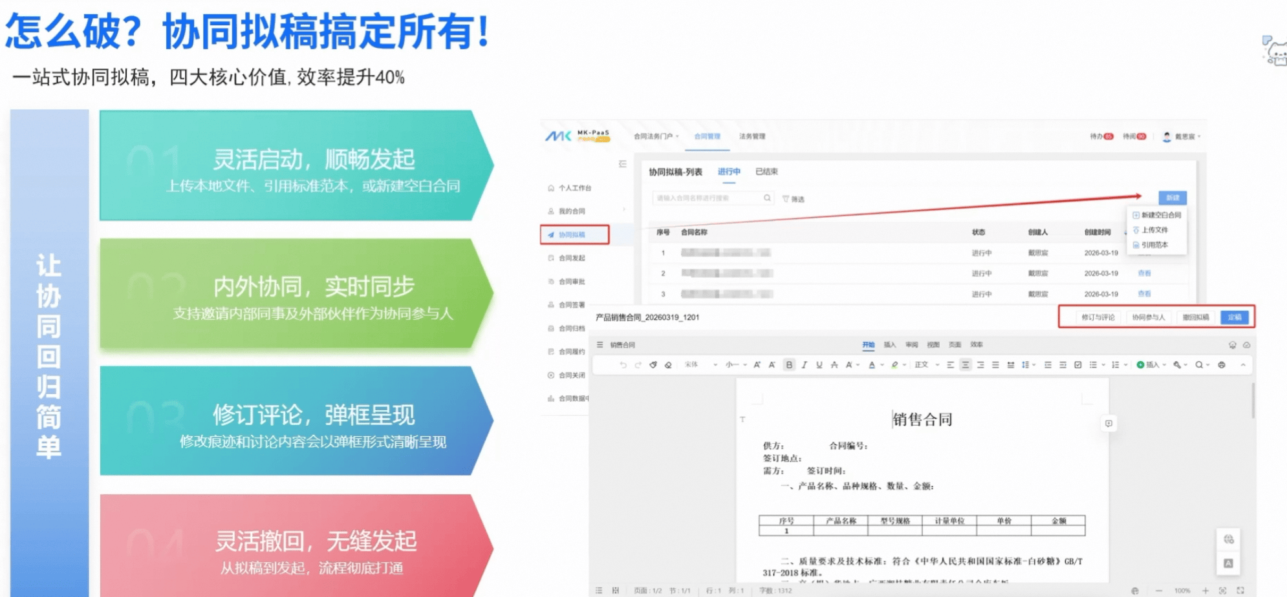This screenshot has height=597, width=1287.
Task: Click the contract name search input field
Action: 708,198
